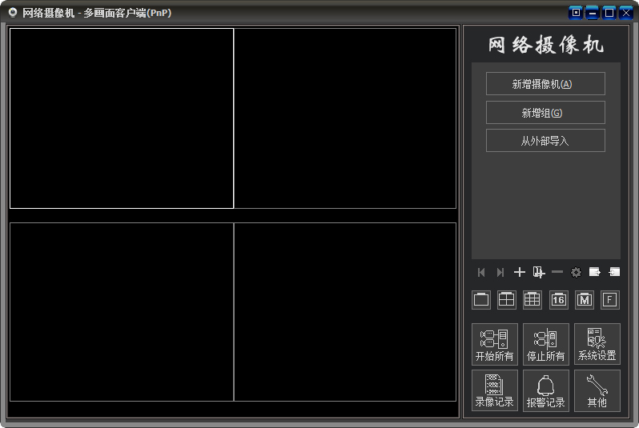Open 报警记录 alarm records
The image size is (639, 428).
(x=545, y=390)
